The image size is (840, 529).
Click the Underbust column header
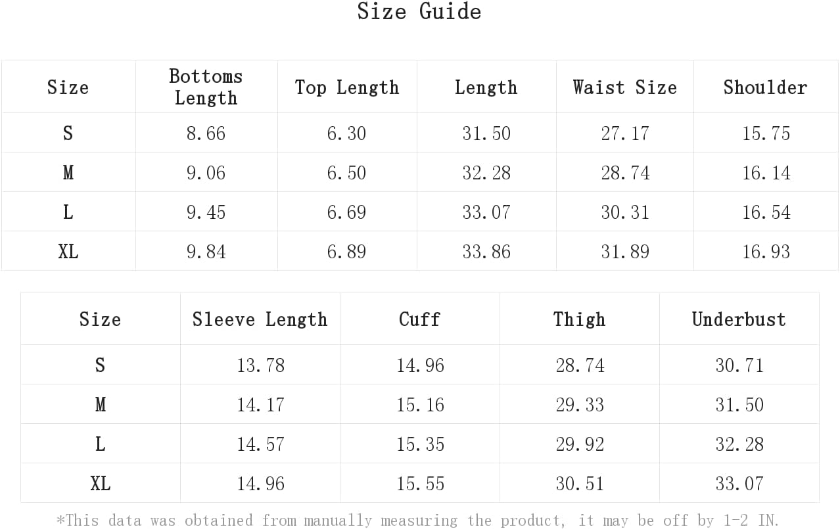[x=739, y=319]
